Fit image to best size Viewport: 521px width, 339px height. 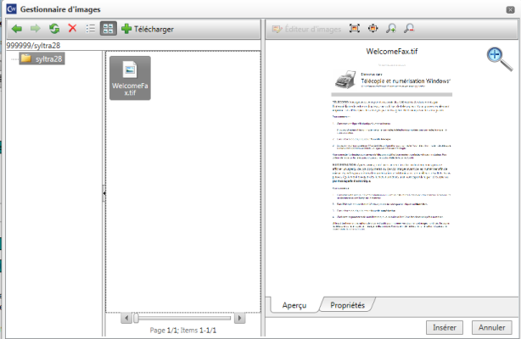pyautogui.click(x=355, y=29)
